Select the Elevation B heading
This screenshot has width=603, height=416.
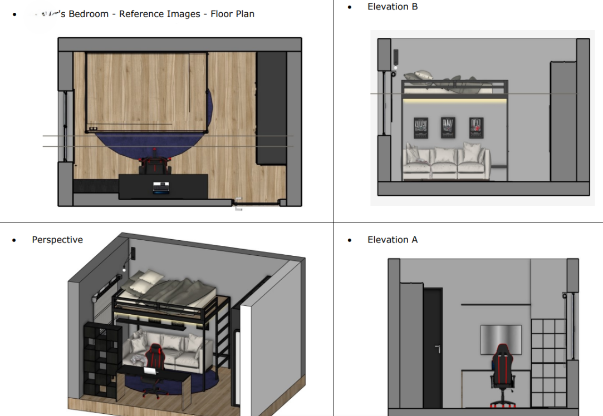[392, 7]
